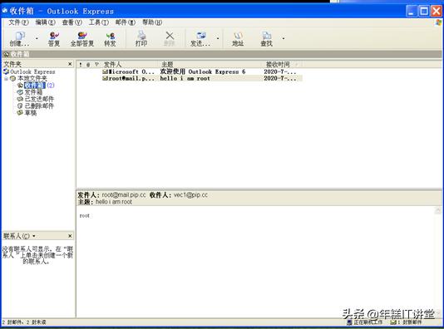Close the Contacts (联系人) pane
Image resolution: width=444 pixels, height=329 pixels.
tap(70, 236)
